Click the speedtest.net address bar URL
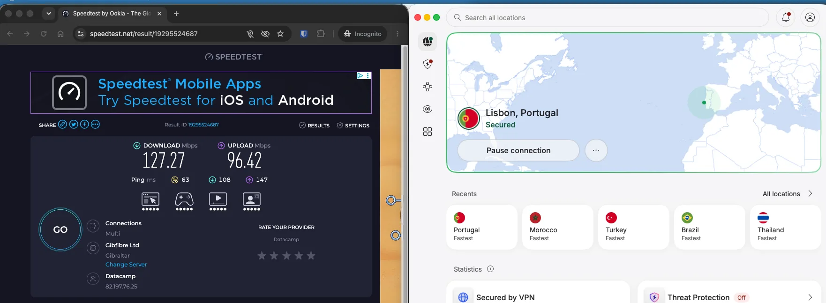Screen dimensions: 826x303 click(x=144, y=34)
